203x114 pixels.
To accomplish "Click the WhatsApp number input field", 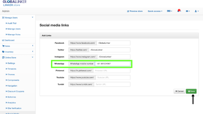I will pyautogui.click(x=113, y=64).
